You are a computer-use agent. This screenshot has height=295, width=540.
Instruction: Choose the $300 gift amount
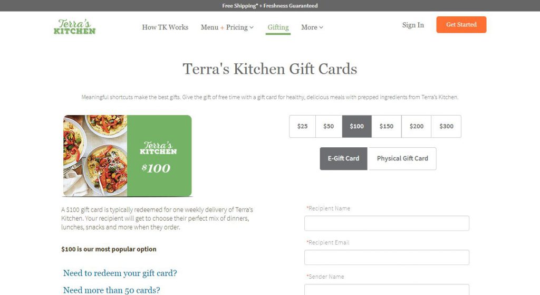[446, 126]
